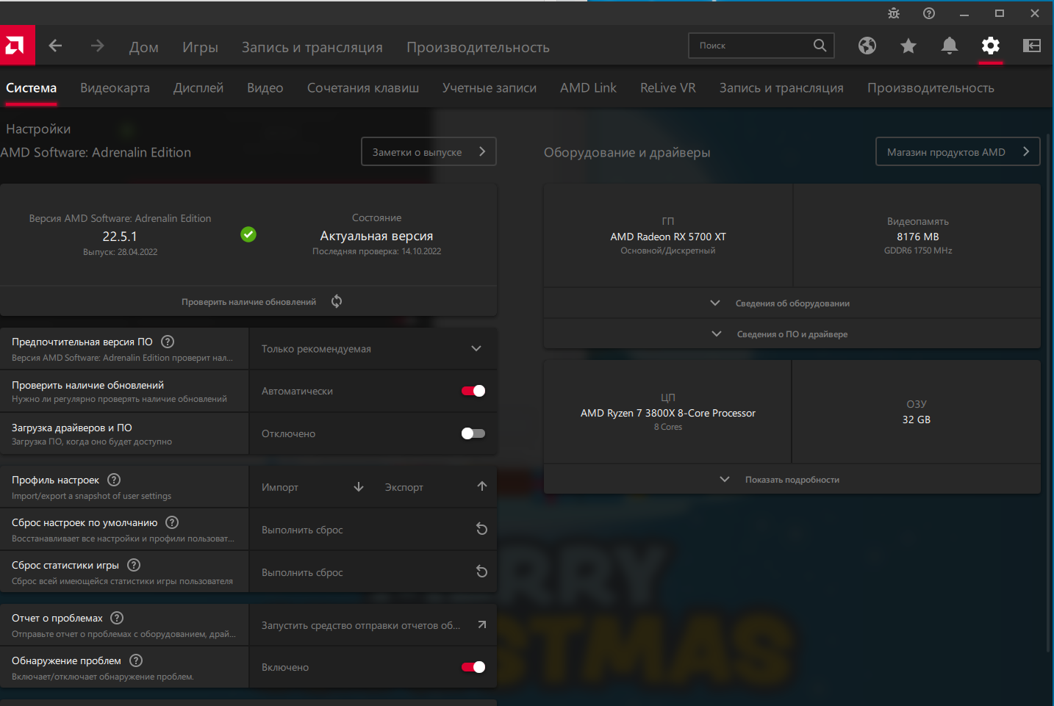Toggle Загрузка драйверов и ПО switch
This screenshot has height=706, width=1054.
tap(473, 433)
